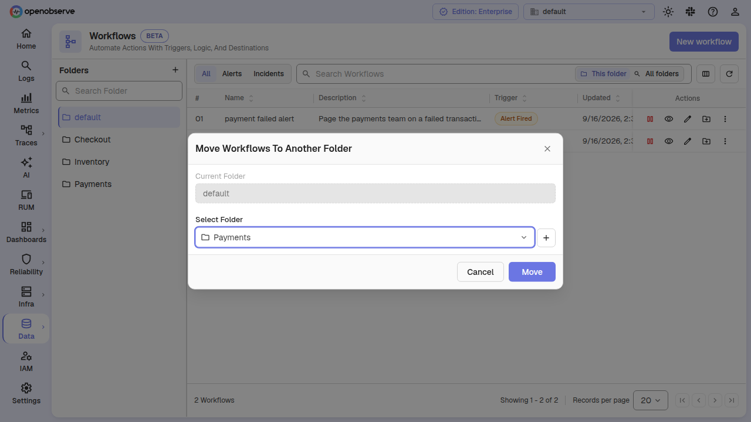Open the AI section in the sidebar
Viewport: 751px width, 422px height.
tap(26, 168)
